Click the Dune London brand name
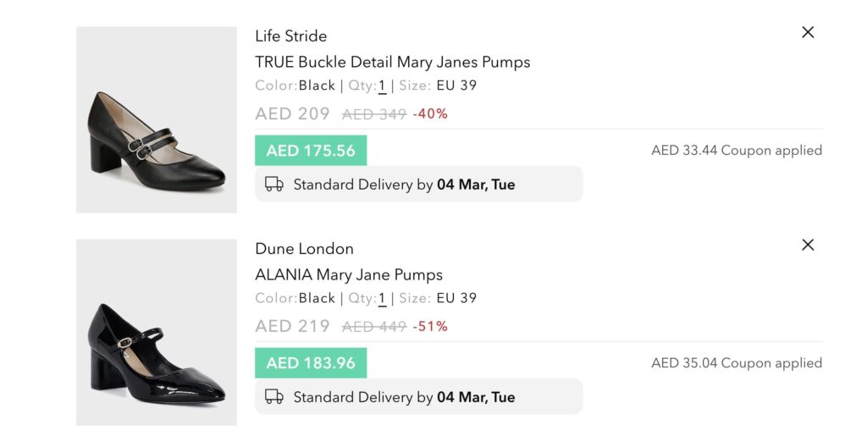Image resolution: width=867 pixels, height=436 pixels. 304,249
